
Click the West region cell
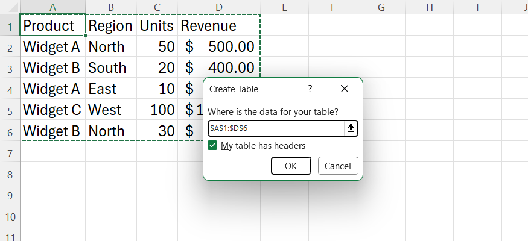(x=111, y=110)
